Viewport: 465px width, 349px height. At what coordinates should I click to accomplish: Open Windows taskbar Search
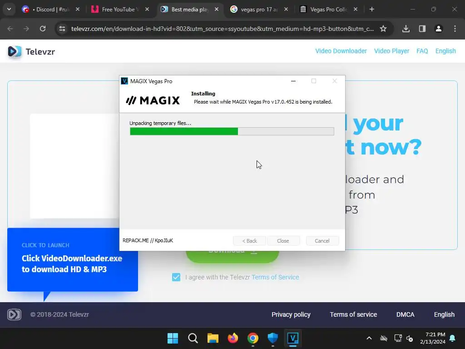[x=193, y=338]
